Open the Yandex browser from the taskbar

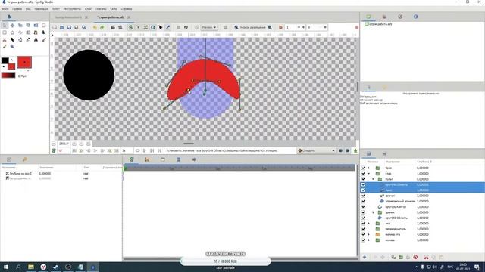[x=43, y=267]
